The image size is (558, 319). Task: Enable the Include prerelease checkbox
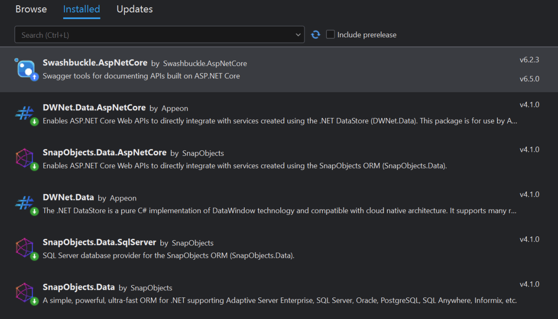[x=330, y=35]
